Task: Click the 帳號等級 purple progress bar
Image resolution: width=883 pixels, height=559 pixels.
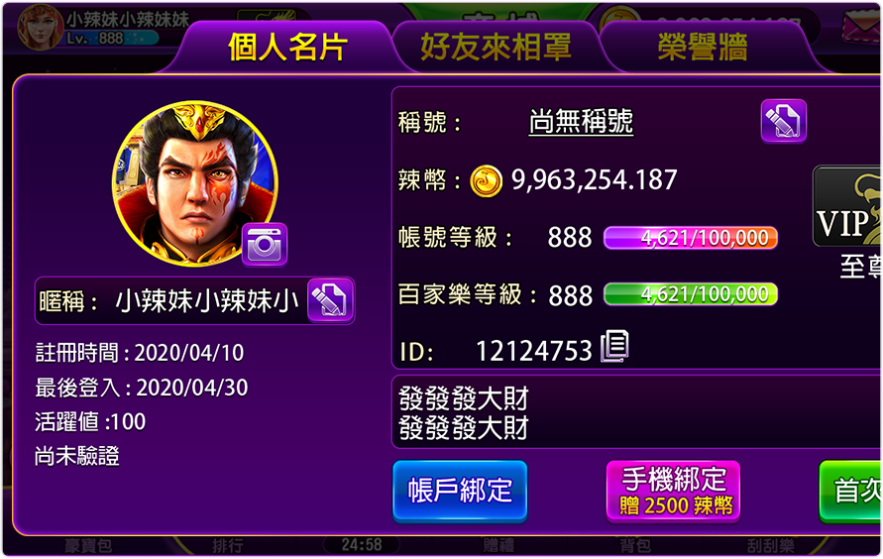Action: tap(691, 238)
